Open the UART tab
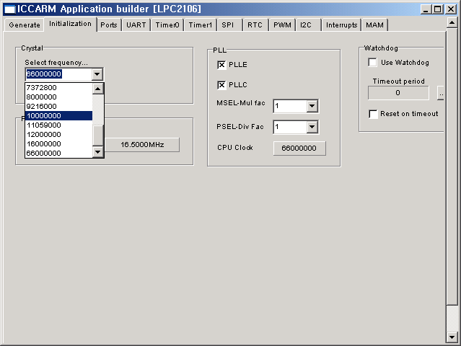The image size is (461, 346). pos(136,25)
